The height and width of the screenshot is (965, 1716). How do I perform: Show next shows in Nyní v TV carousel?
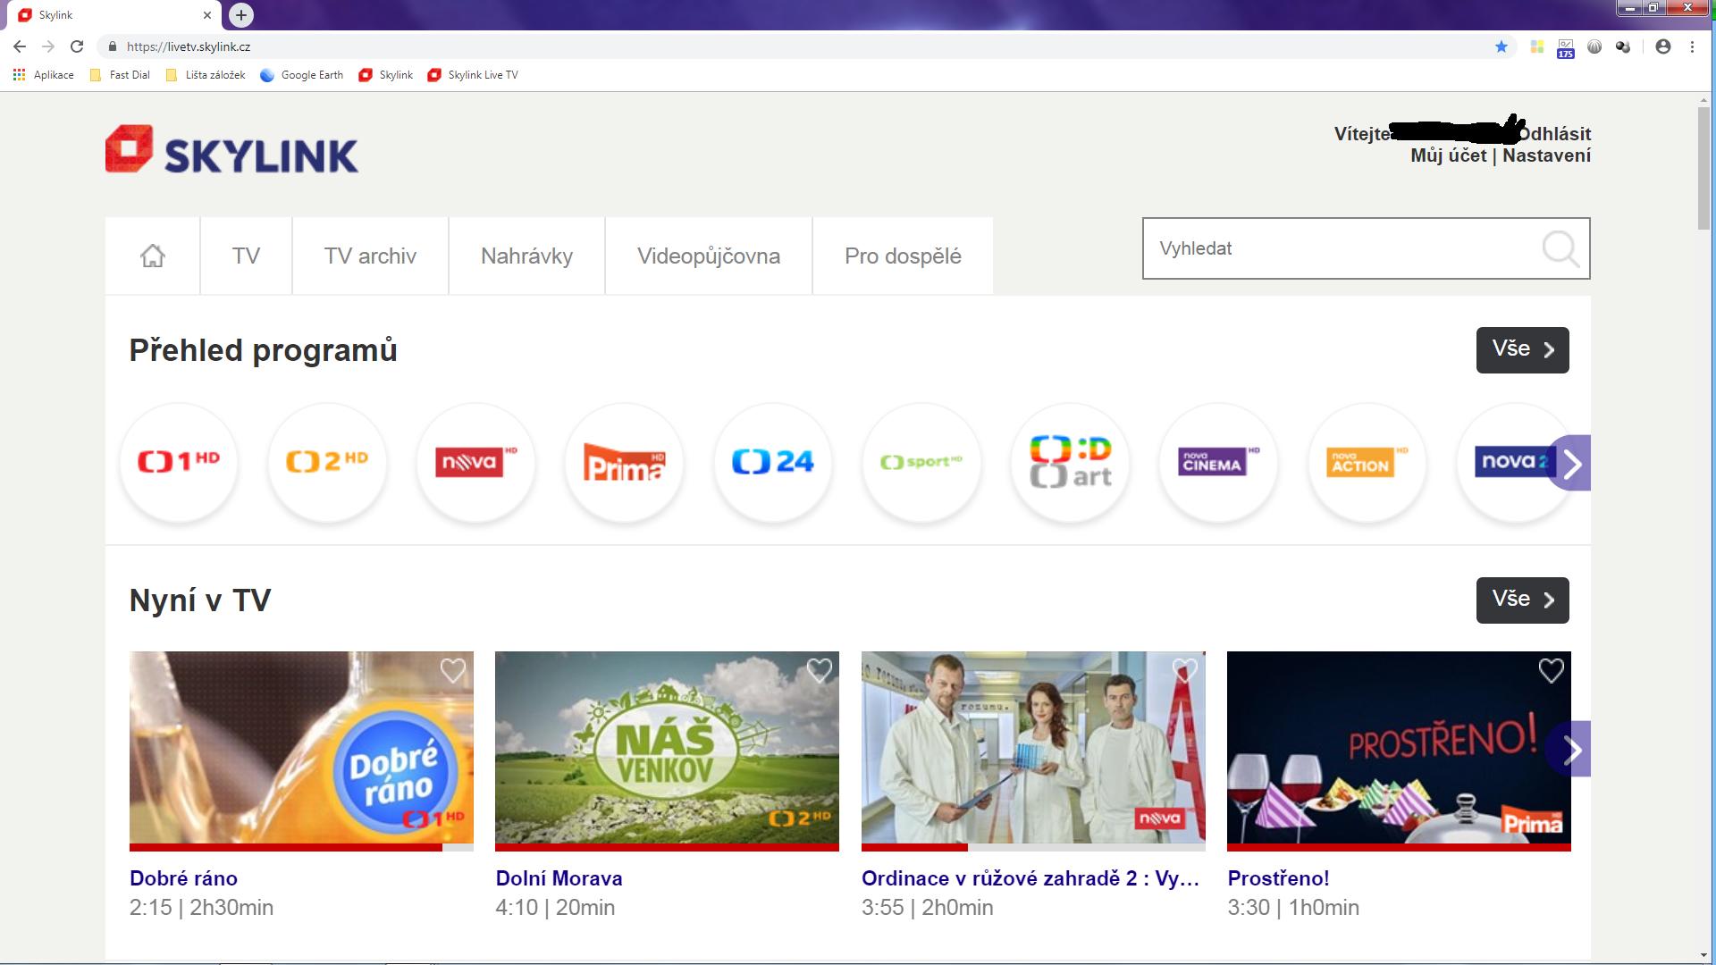[1572, 749]
